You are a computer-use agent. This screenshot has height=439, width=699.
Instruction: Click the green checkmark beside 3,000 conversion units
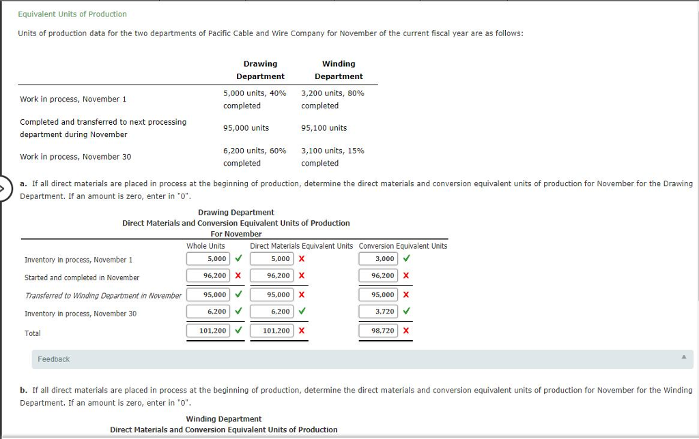point(405,259)
